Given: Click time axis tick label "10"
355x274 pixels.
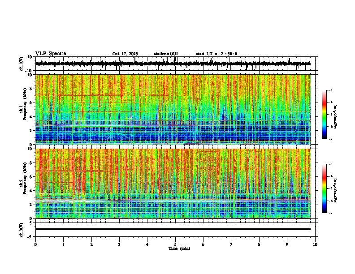Looking at the screenshot, I should click(315, 244).
